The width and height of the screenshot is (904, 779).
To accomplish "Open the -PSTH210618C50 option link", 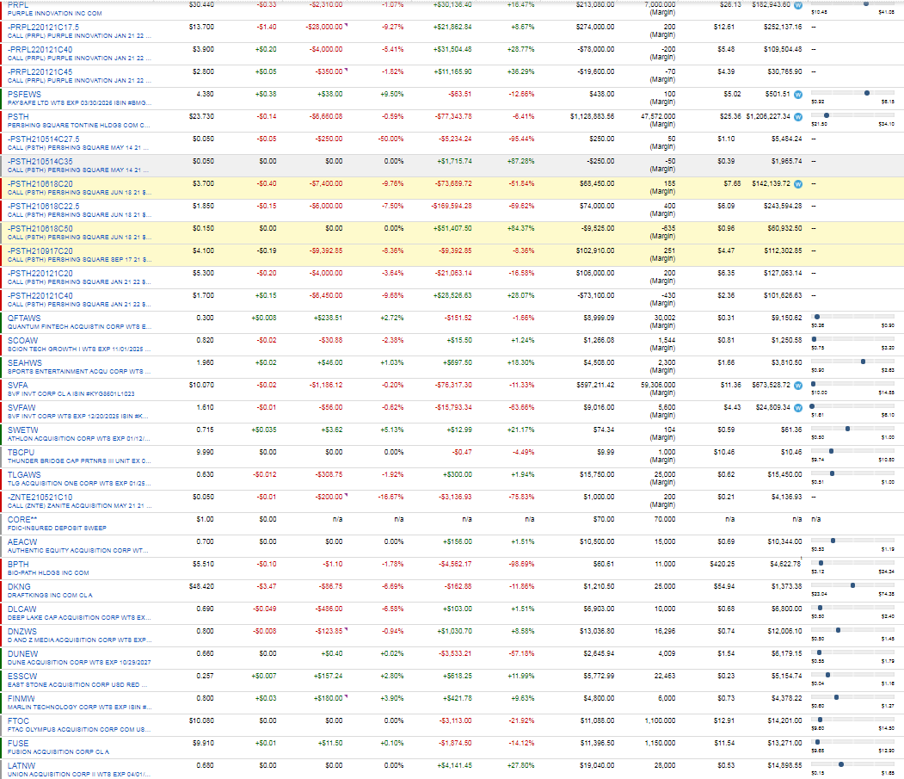I will [x=40, y=228].
